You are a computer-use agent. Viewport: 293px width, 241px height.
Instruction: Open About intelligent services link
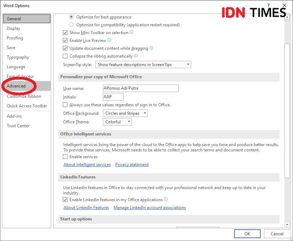(87, 165)
